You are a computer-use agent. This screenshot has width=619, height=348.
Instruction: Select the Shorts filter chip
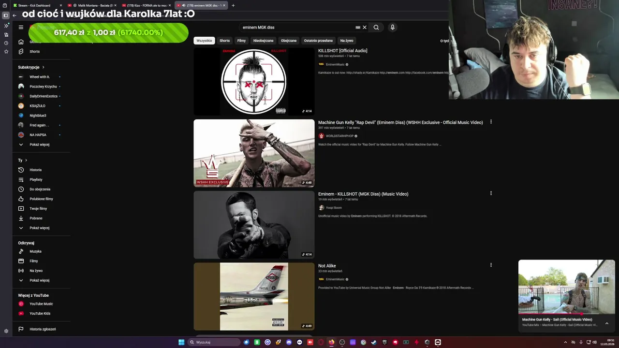(225, 41)
